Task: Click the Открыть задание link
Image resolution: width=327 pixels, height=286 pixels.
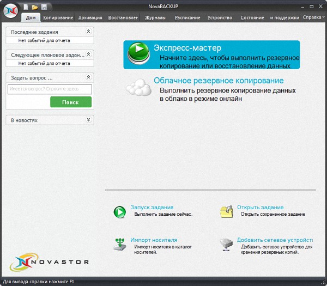Action: coord(260,207)
